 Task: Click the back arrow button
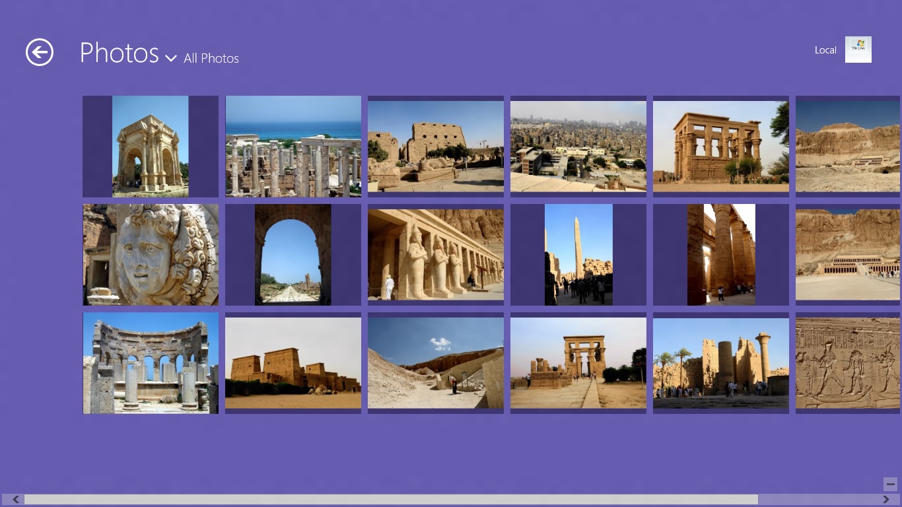pyautogui.click(x=40, y=52)
